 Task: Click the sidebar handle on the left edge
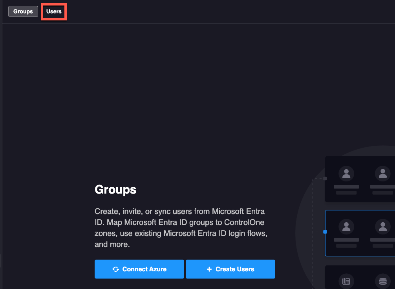(x=1, y=260)
